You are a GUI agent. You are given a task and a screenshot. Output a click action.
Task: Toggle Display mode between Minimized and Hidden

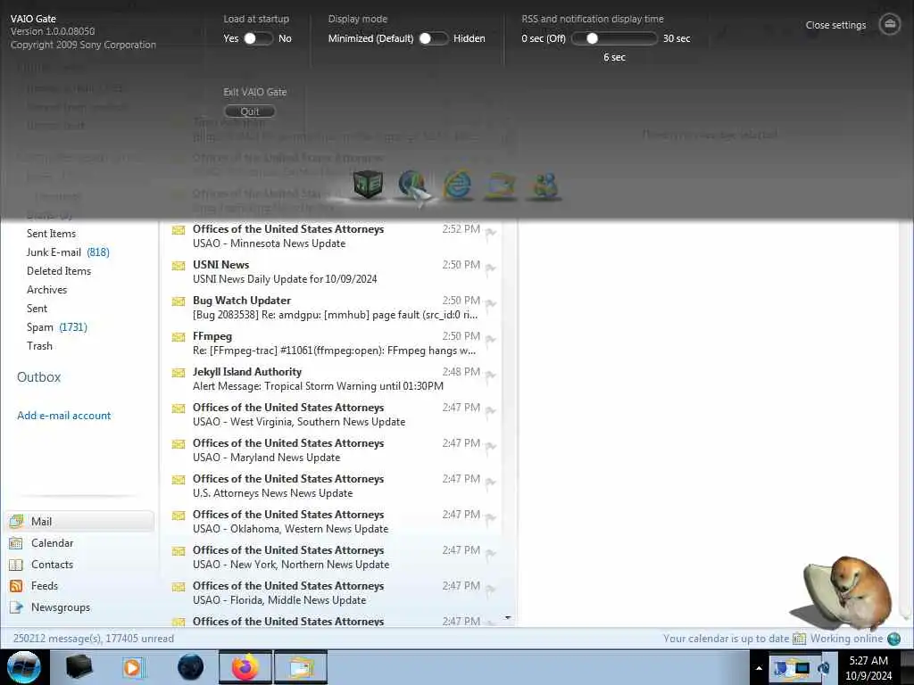pyautogui.click(x=434, y=38)
